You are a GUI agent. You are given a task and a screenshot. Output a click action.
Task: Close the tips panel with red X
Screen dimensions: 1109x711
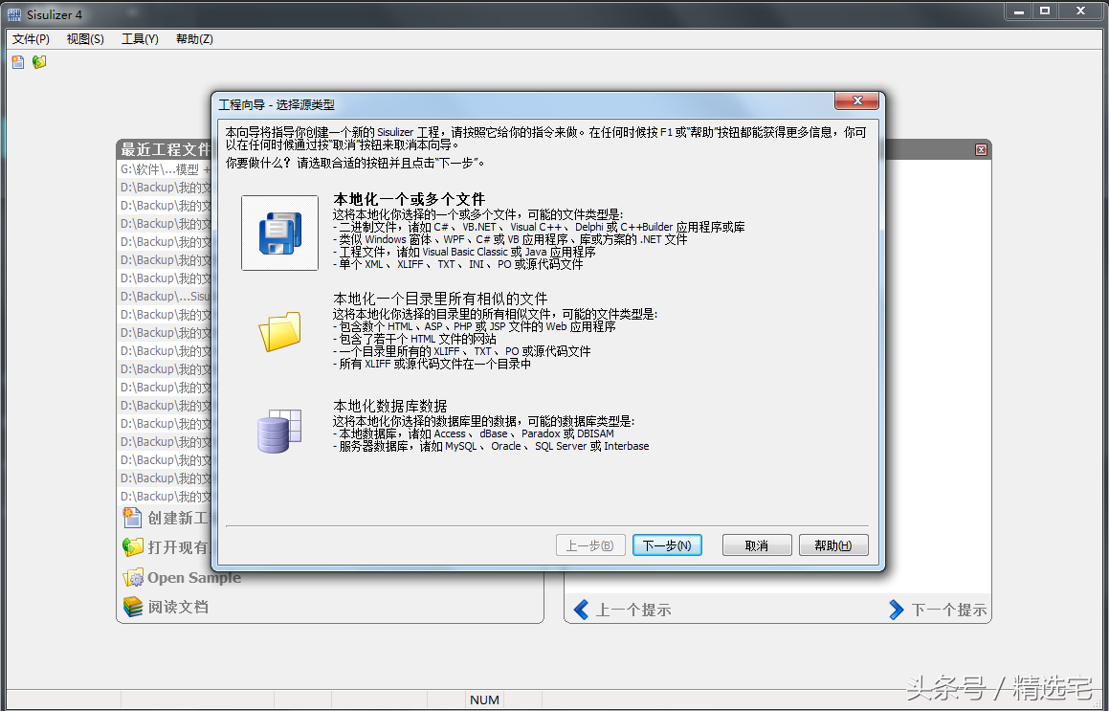tap(981, 149)
